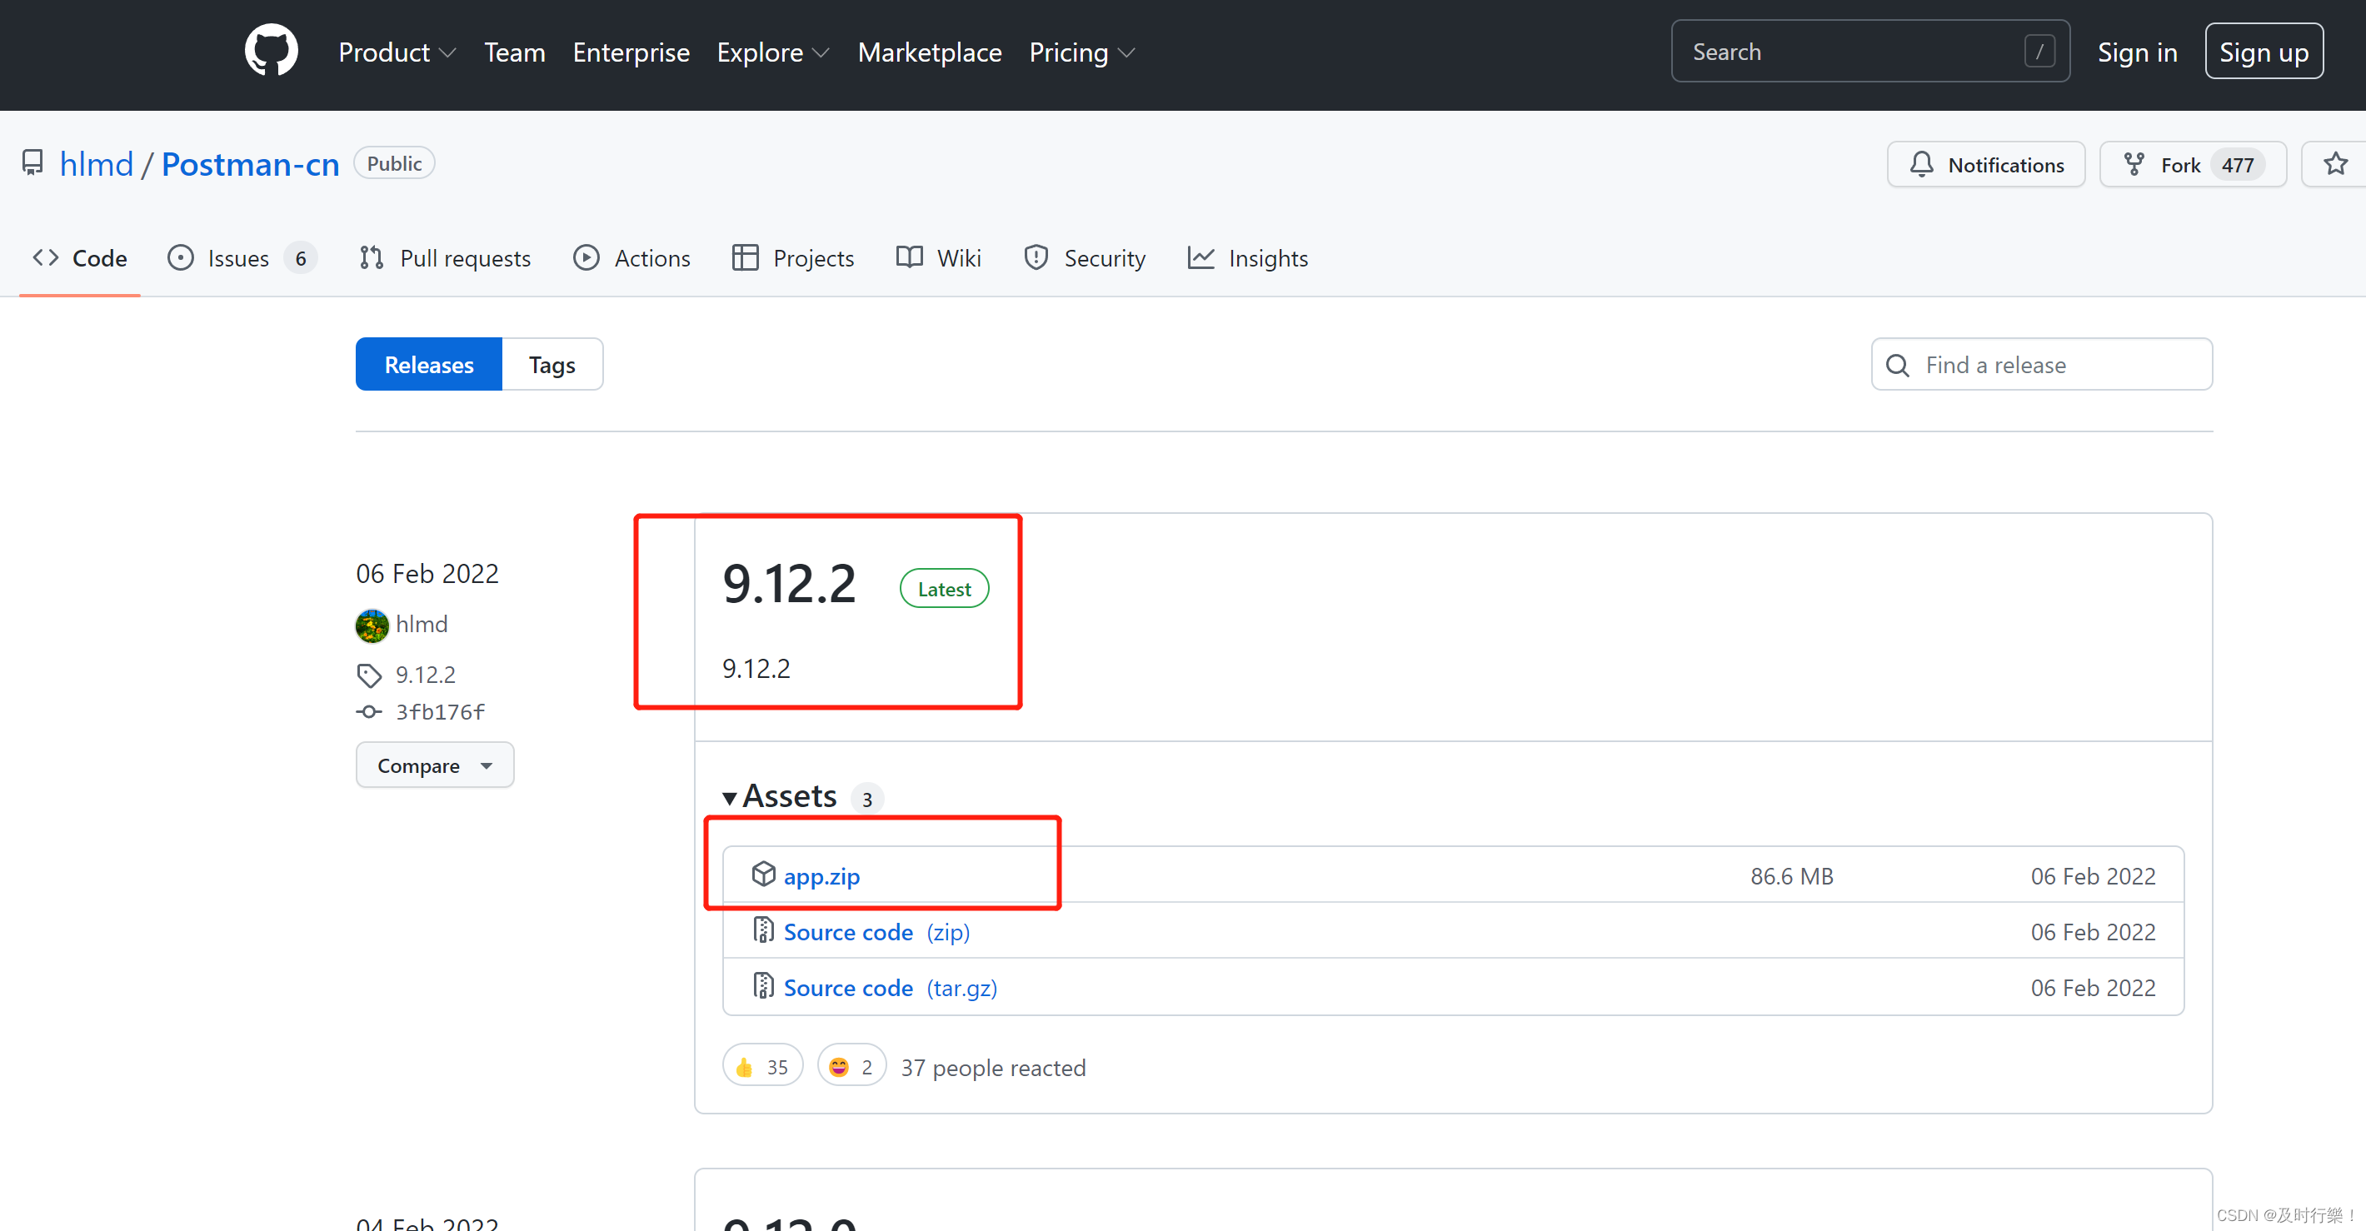Switch to the Code tab
The width and height of the screenshot is (2366, 1231).
[x=80, y=258]
